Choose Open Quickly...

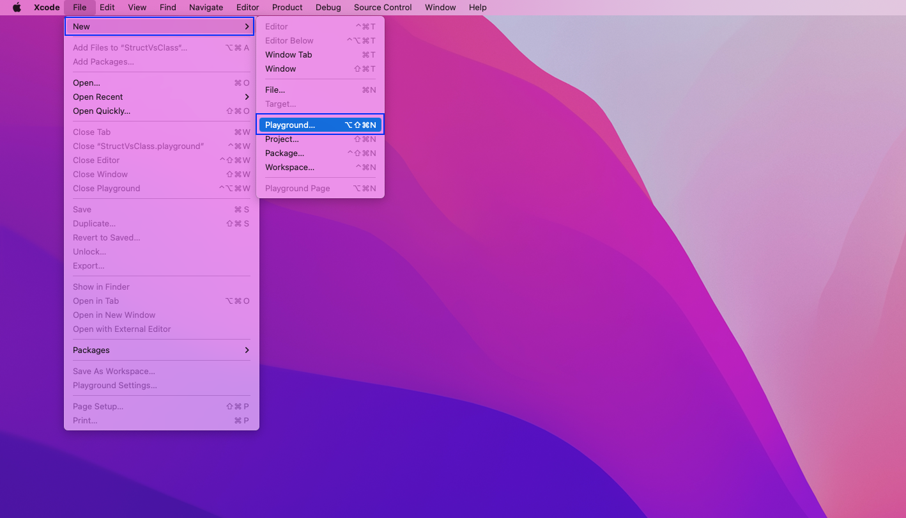[161, 111]
